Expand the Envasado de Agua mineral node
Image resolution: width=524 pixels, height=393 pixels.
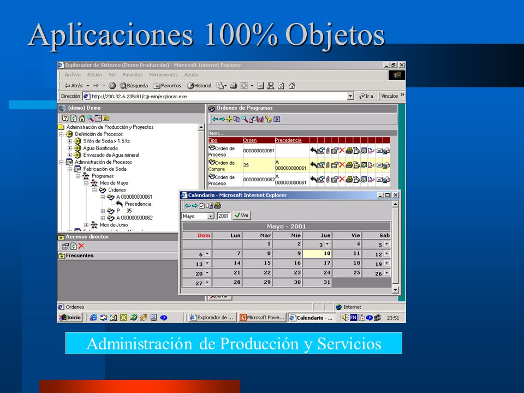(69, 155)
